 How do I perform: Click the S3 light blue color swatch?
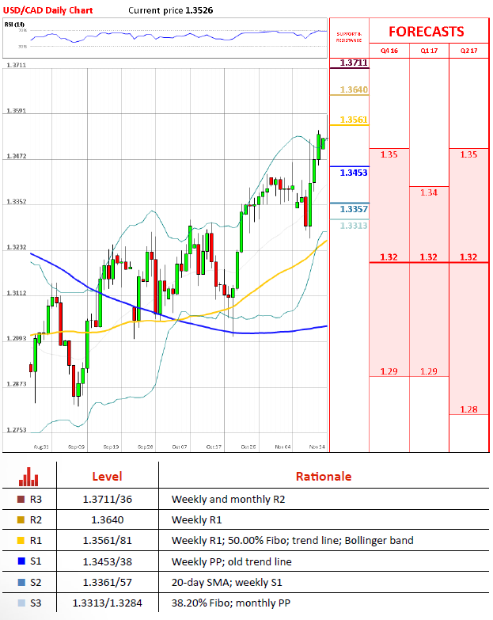tap(21, 603)
